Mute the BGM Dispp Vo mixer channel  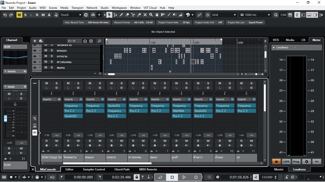click(47, 83)
